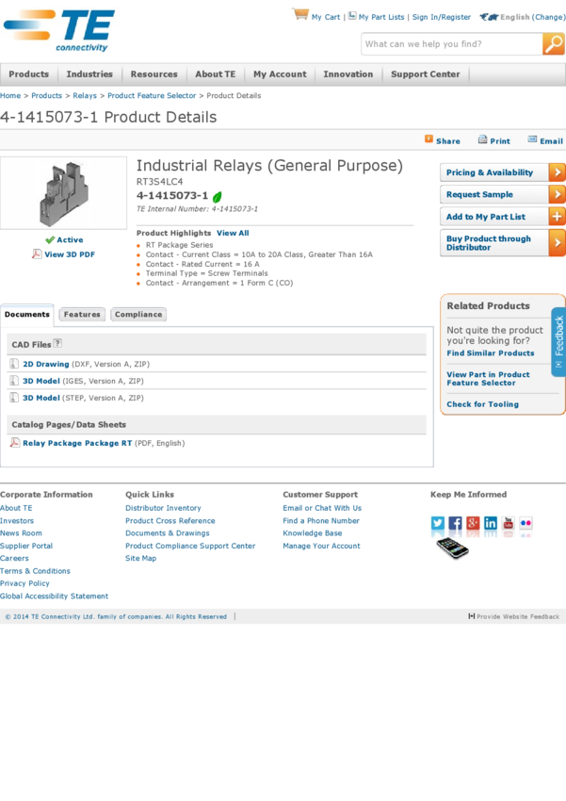
Task: Click the mobile phone icon
Action: click(452, 548)
